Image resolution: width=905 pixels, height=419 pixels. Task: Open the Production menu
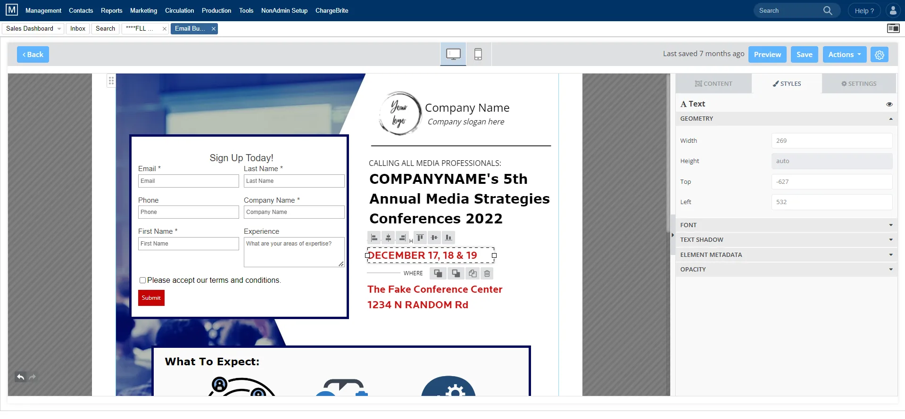[x=216, y=10]
